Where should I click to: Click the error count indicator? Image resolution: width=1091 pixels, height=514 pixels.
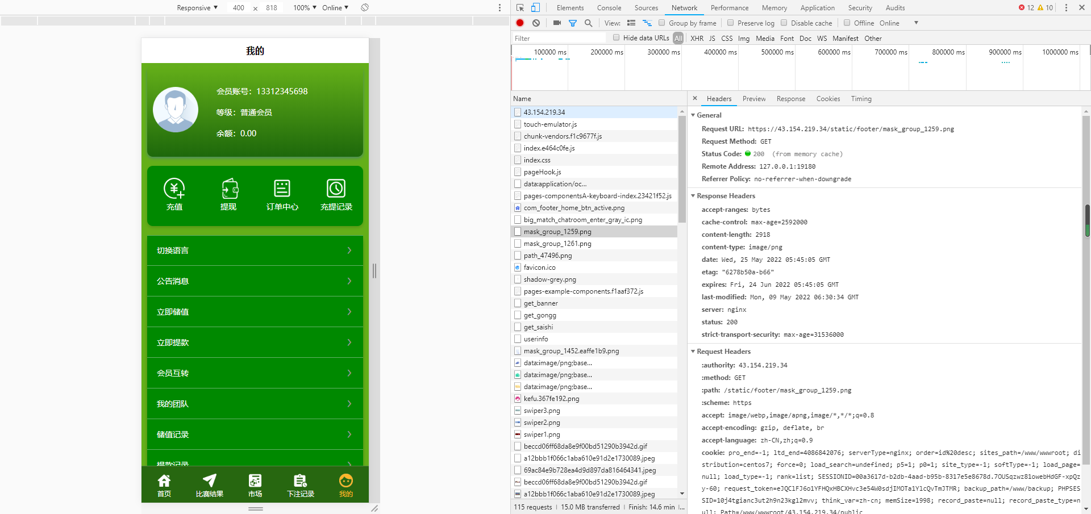[1026, 7]
